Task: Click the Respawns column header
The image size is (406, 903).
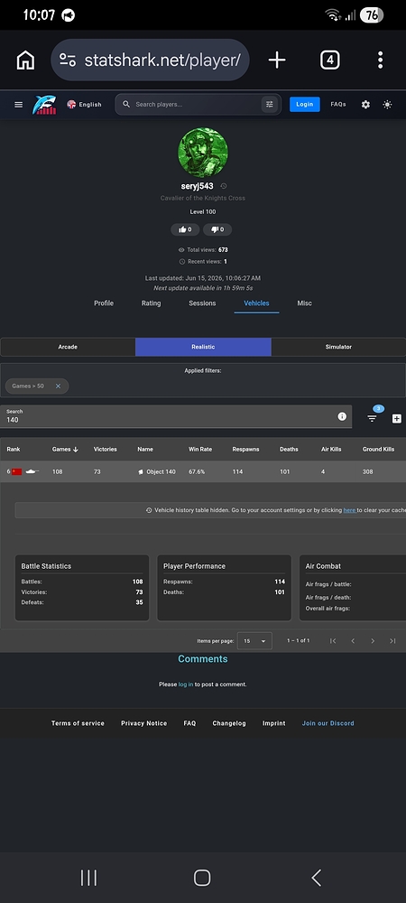Action: pos(245,449)
